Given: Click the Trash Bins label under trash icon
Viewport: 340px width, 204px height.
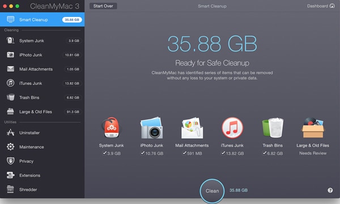Looking at the screenshot, I should [x=273, y=146].
